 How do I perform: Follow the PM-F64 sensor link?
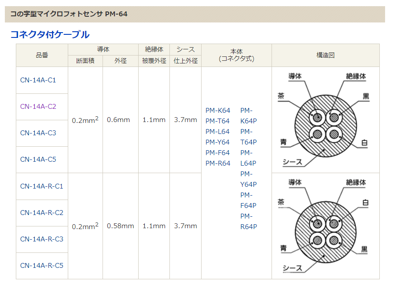click(217, 152)
